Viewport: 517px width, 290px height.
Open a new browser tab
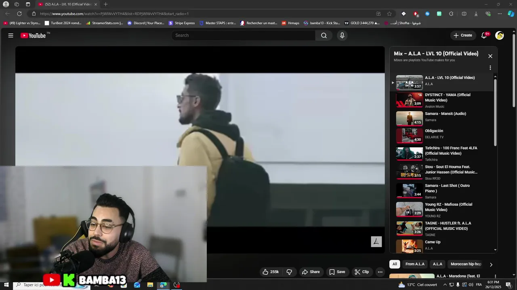click(105, 4)
